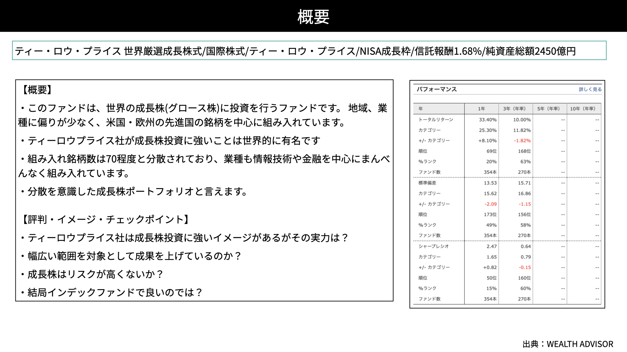Click the 15.71 standard deviation value

pyautogui.click(x=524, y=183)
